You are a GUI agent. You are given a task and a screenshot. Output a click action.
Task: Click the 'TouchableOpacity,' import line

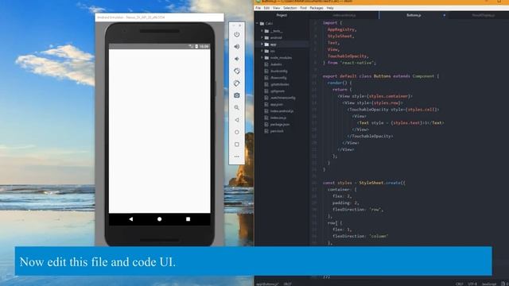click(348, 56)
